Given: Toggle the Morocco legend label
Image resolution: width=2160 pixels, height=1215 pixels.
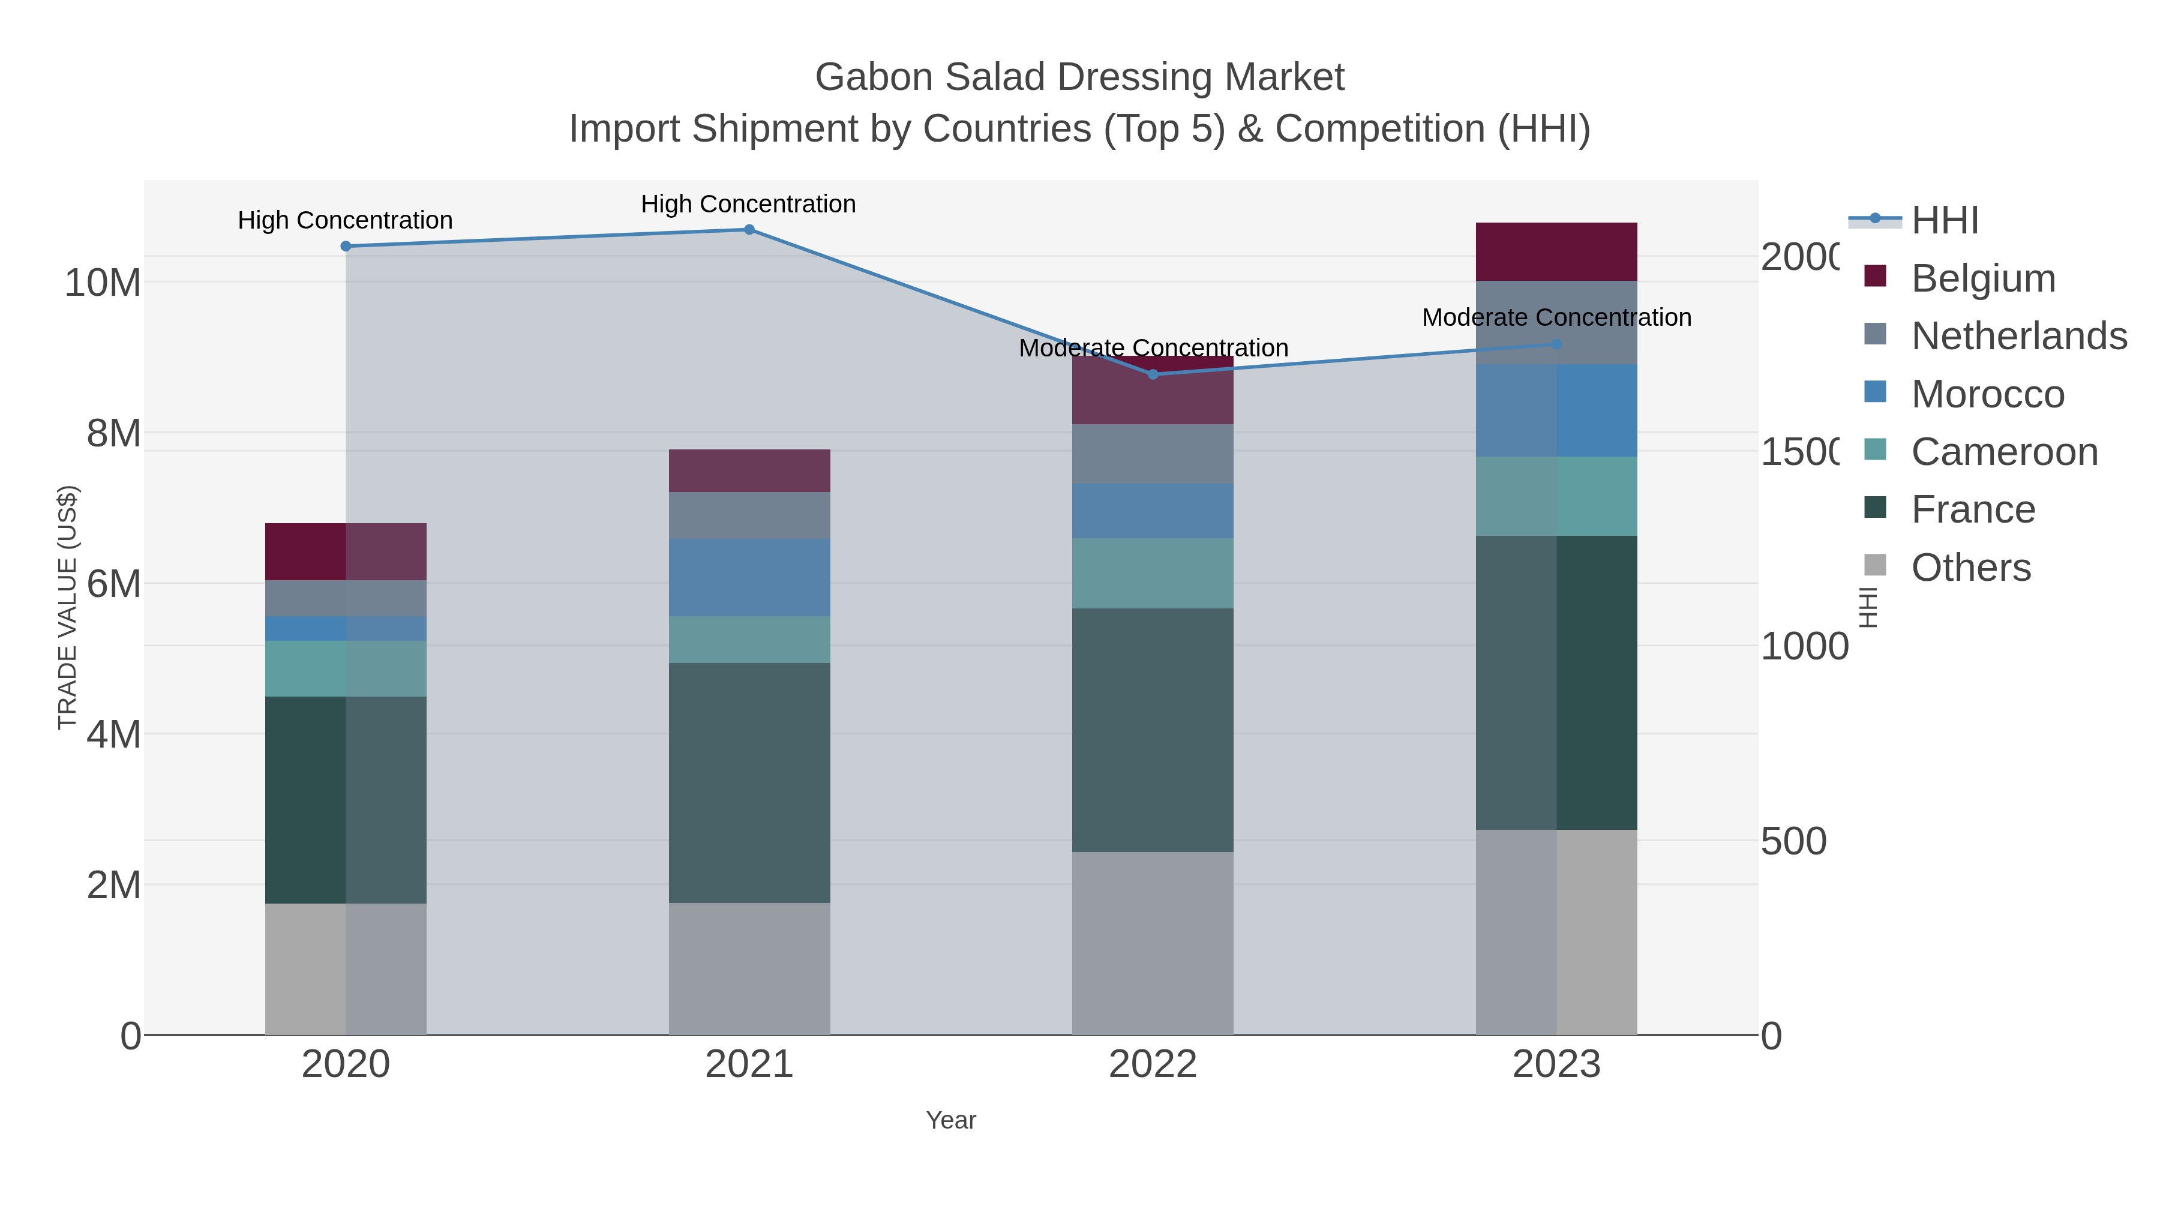Looking at the screenshot, I should (1988, 394).
